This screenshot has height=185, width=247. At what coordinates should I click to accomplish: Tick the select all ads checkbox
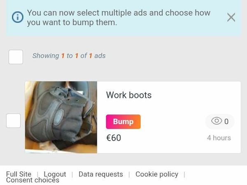coord(16,57)
